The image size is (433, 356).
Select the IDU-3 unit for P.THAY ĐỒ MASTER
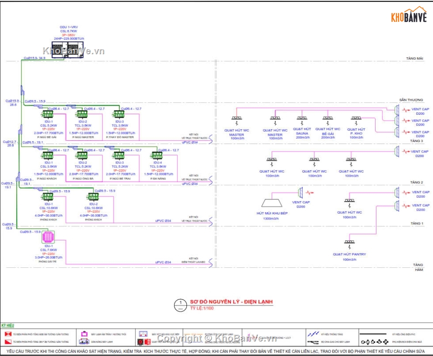(119, 114)
